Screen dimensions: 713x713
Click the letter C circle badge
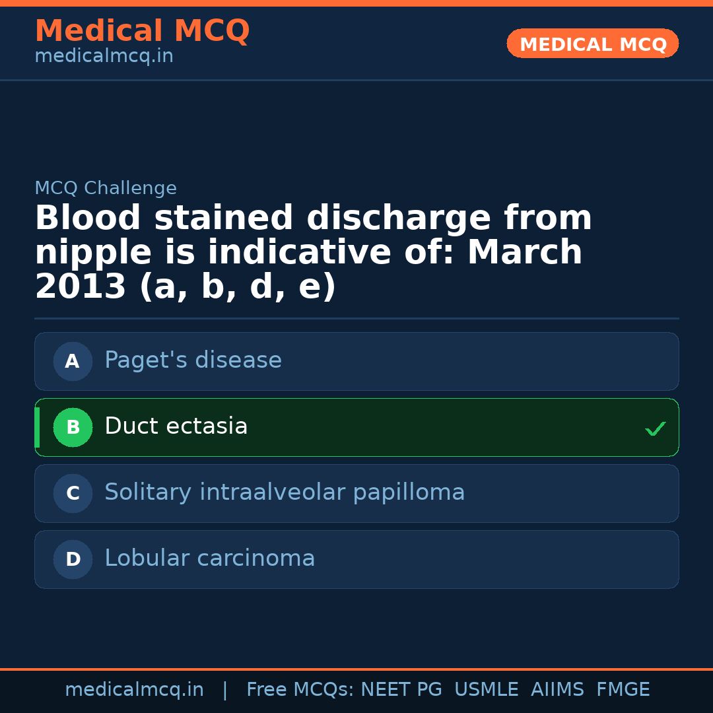click(73, 493)
